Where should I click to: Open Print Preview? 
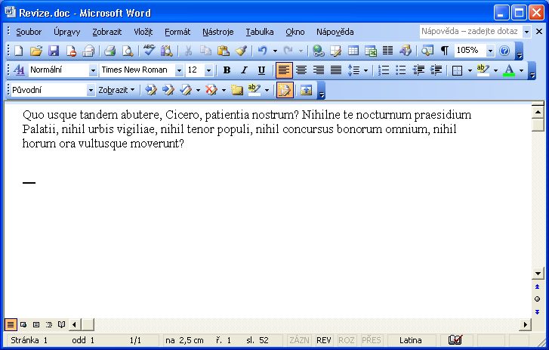tap(128, 51)
